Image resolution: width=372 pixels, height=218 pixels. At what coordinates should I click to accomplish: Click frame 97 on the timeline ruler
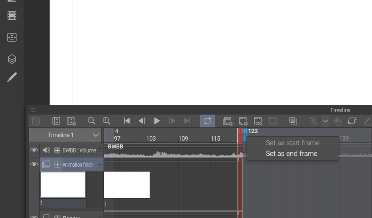[x=117, y=139]
